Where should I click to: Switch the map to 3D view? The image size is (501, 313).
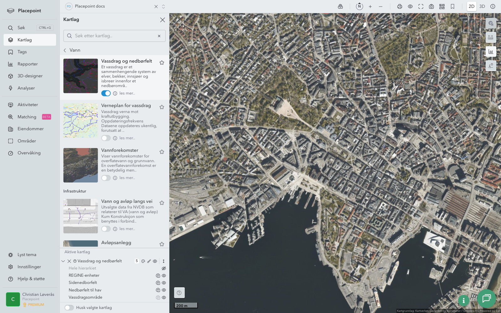click(x=482, y=7)
